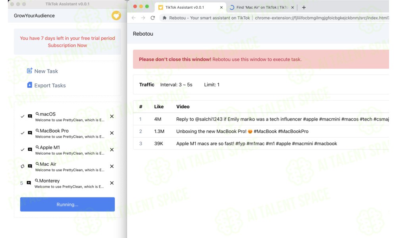
Task: Click the Export Tasks download icon
Action: click(x=30, y=85)
